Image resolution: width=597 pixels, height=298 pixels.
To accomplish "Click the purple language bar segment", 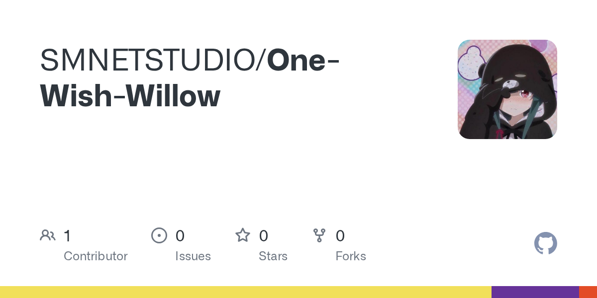I will point(535,292).
